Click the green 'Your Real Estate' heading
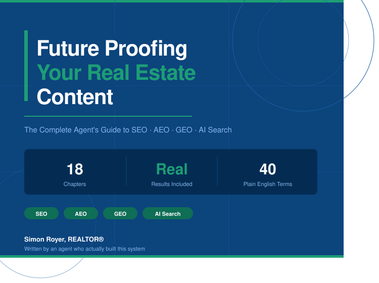The image size is (379, 283). (x=116, y=72)
